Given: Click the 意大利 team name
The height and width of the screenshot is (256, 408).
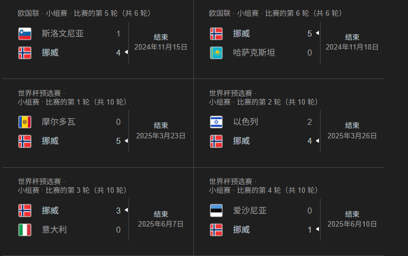Looking at the screenshot, I should (54, 229).
